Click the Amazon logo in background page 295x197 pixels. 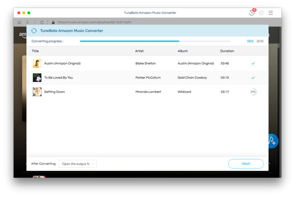23,35
